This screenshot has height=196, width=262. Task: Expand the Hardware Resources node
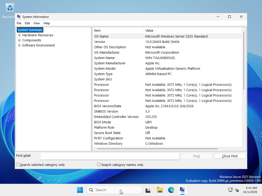19,35
